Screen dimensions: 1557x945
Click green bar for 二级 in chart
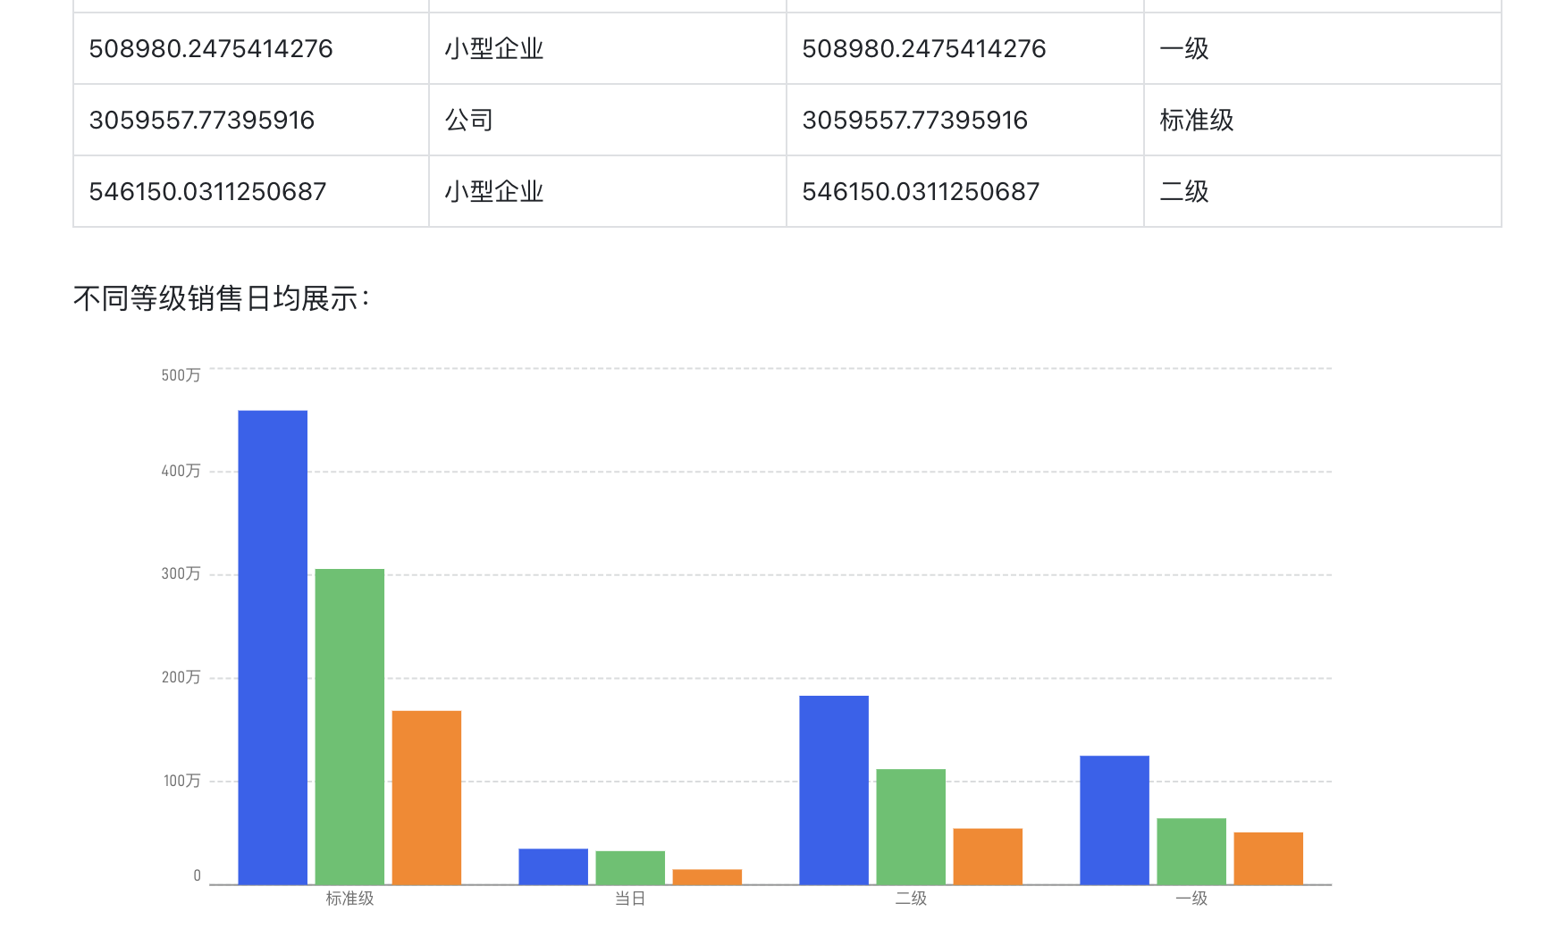911,826
